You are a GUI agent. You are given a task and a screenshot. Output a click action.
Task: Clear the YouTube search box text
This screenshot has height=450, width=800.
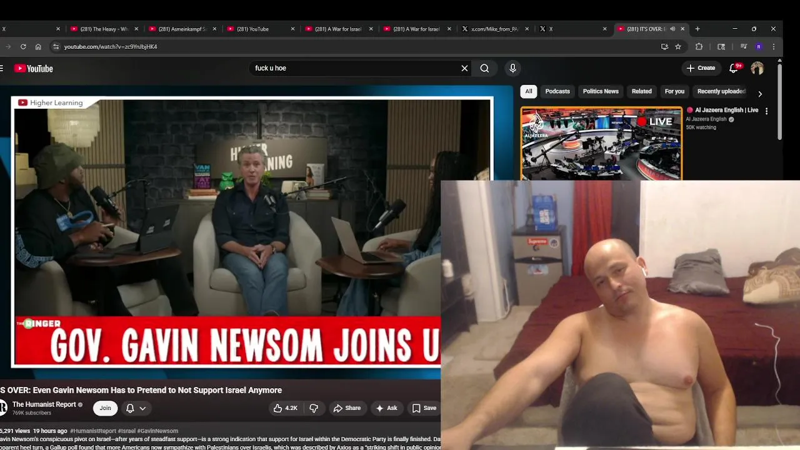464,68
